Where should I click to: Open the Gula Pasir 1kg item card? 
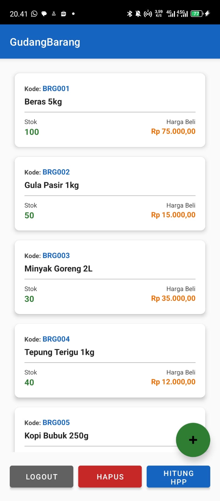110,194
